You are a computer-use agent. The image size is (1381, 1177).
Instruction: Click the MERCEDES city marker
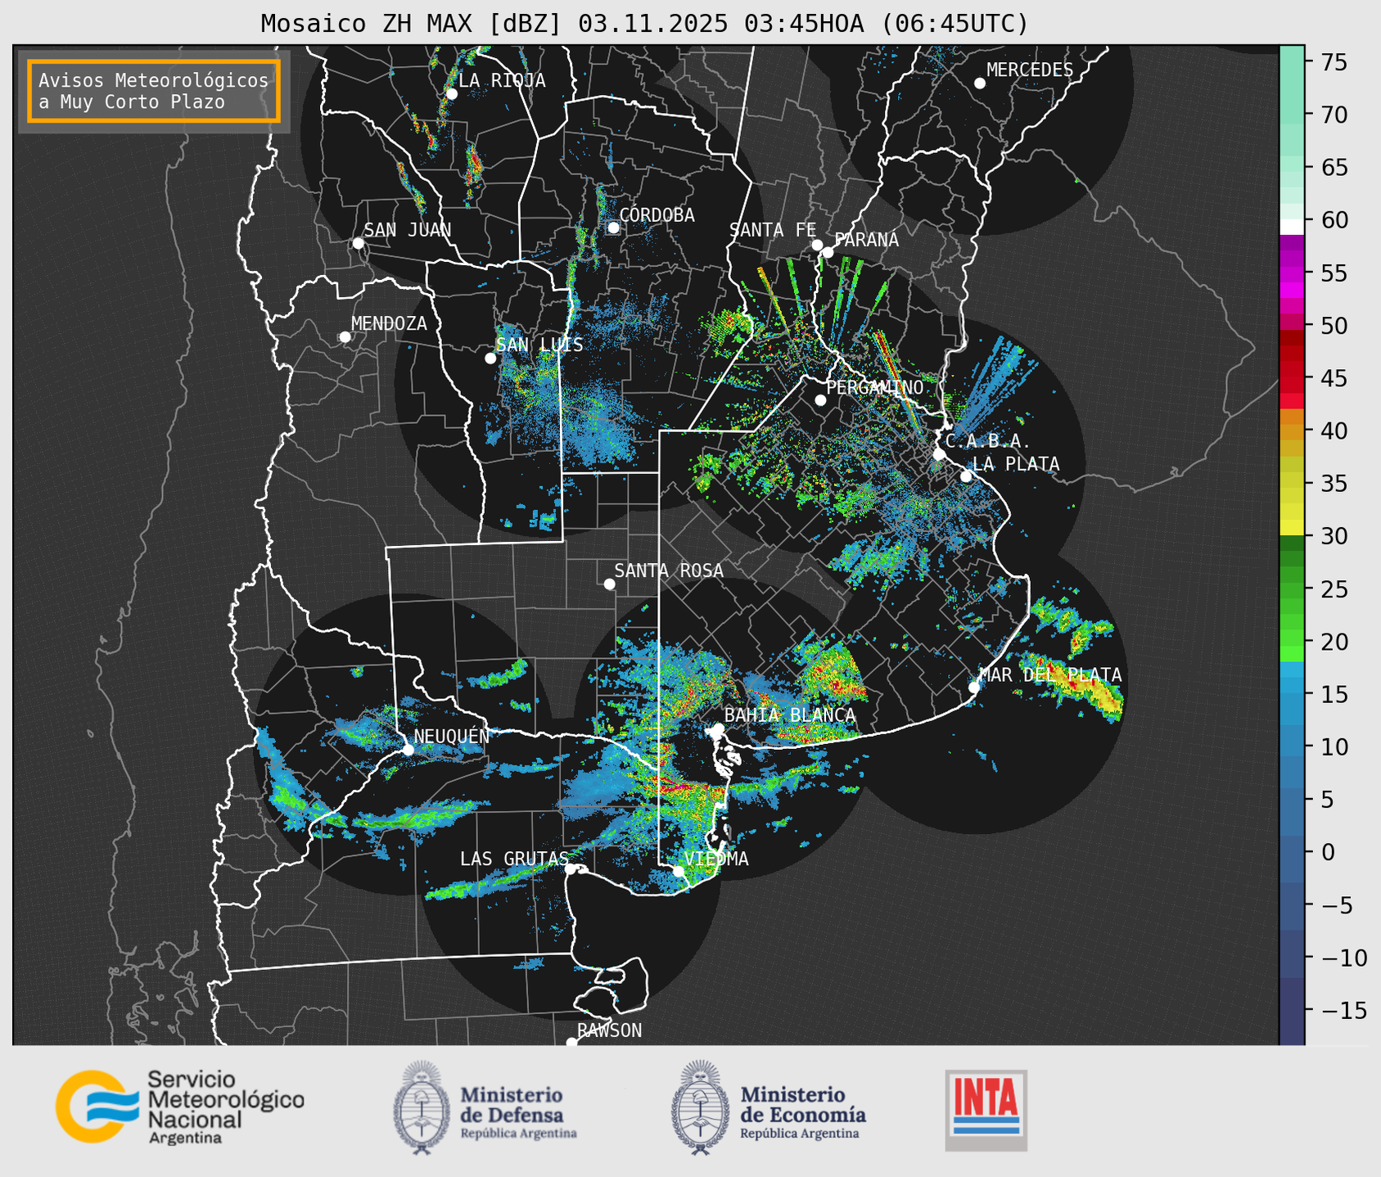(x=979, y=83)
